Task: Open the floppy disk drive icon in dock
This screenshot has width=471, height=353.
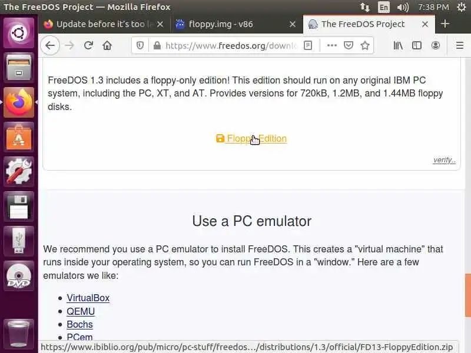Action: pos(19,207)
